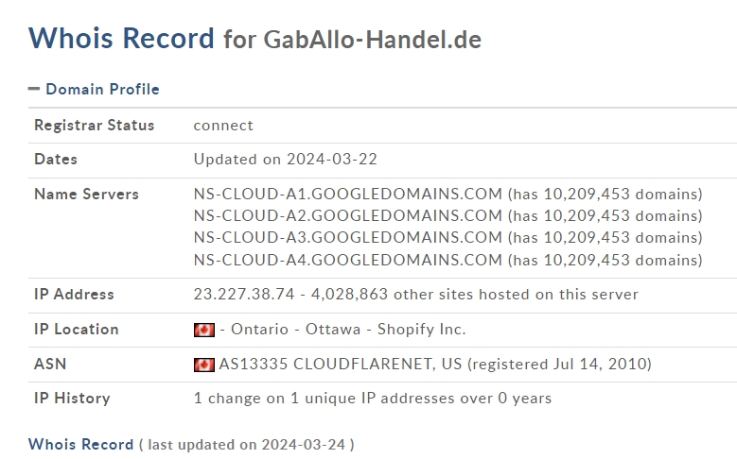Open NS-CLOUD-A4.GOOGLEDOMAINS.COM name server
This screenshot has height=459, width=737.
[x=348, y=260]
